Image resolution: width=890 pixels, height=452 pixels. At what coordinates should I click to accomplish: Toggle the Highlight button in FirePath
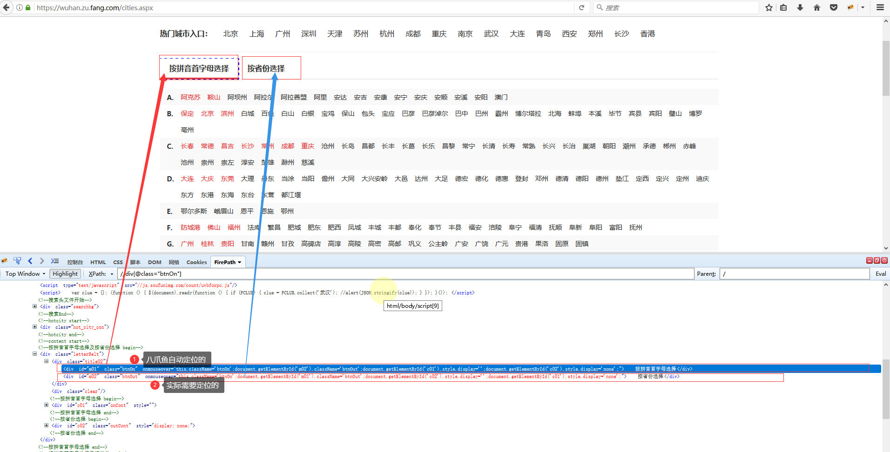click(65, 274)
